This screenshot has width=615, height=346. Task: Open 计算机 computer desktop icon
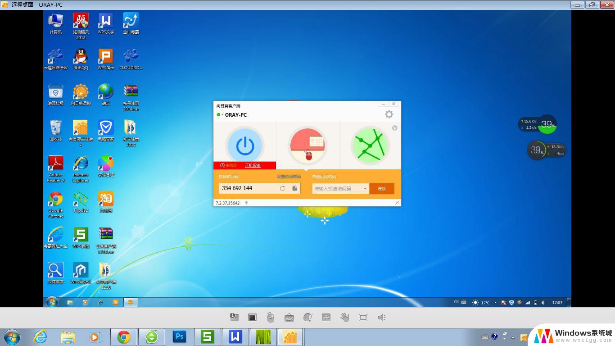pos(56,23)
